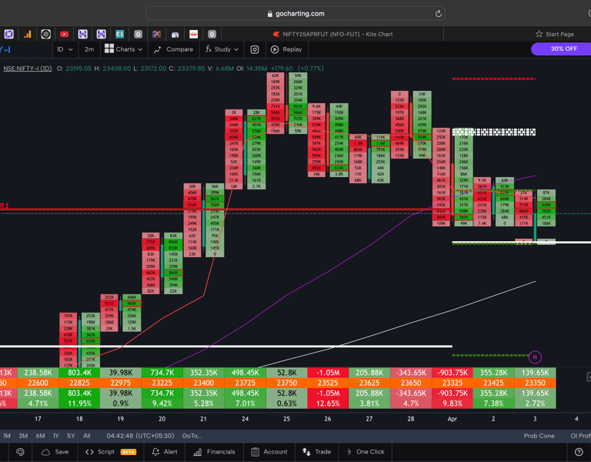
Task: Click the NSE:NIFTY-I (1D) symbol label
Action: [27, 69]
